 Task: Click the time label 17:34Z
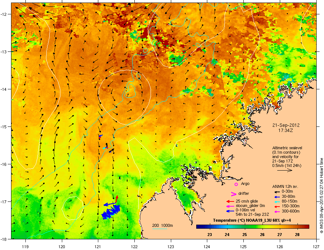(286, 131)
